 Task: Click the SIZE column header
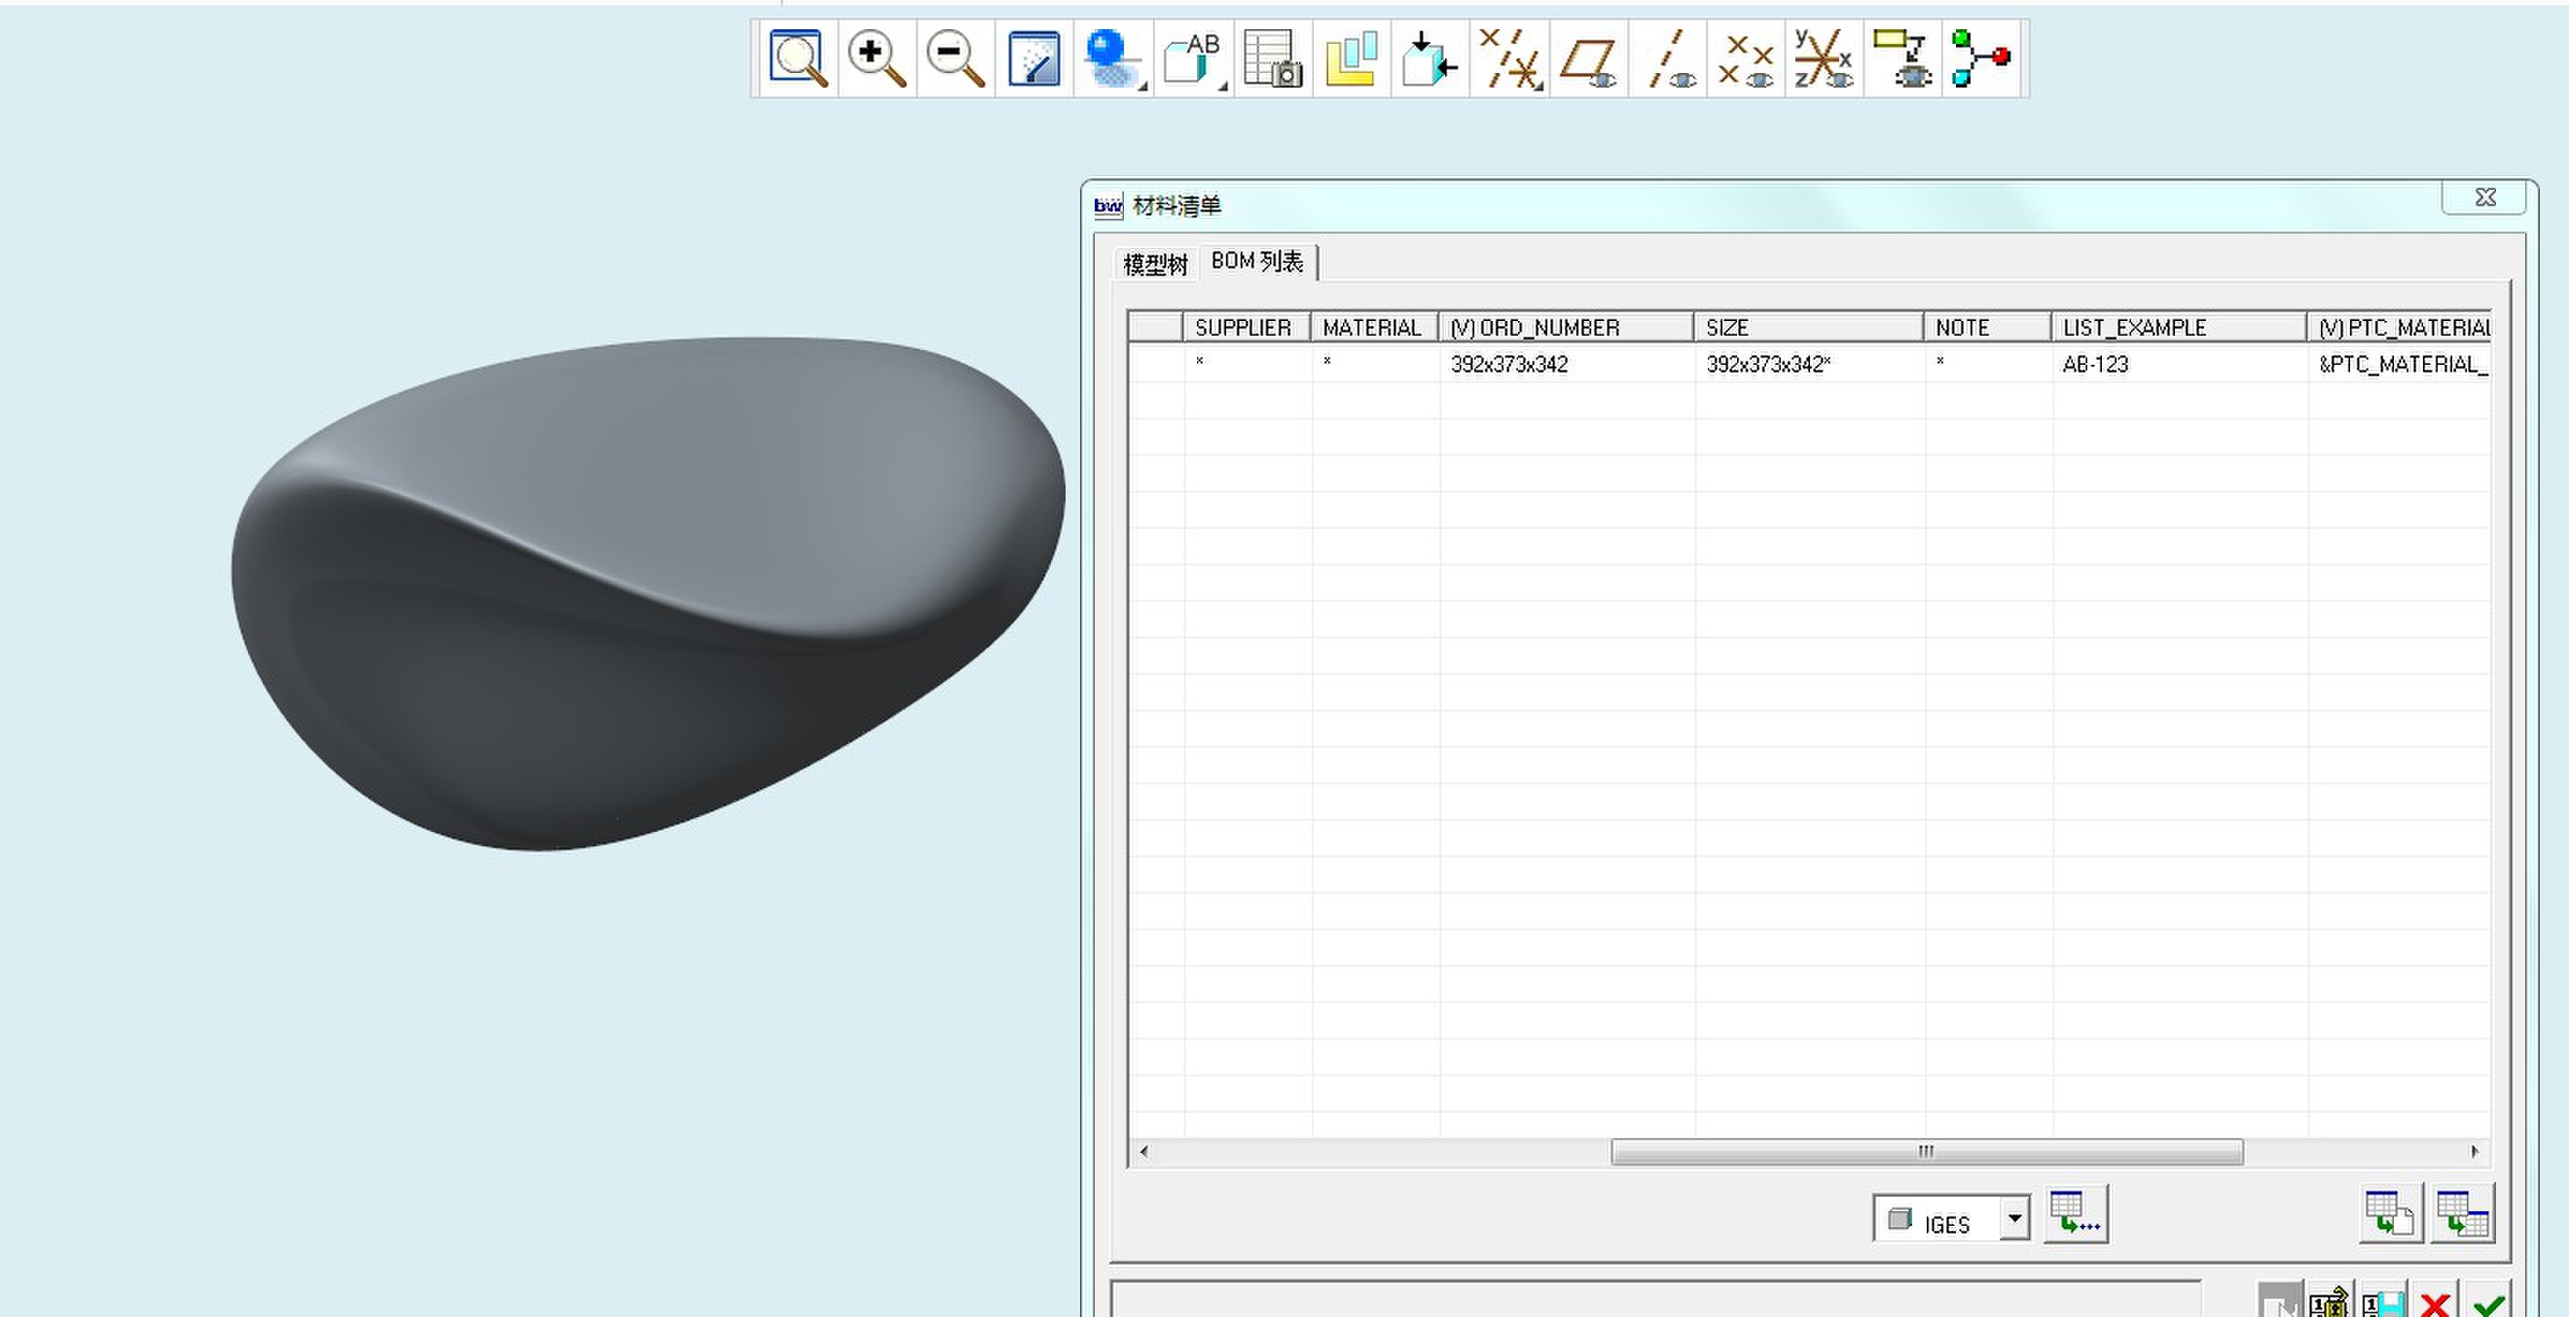click(1808, 327)
